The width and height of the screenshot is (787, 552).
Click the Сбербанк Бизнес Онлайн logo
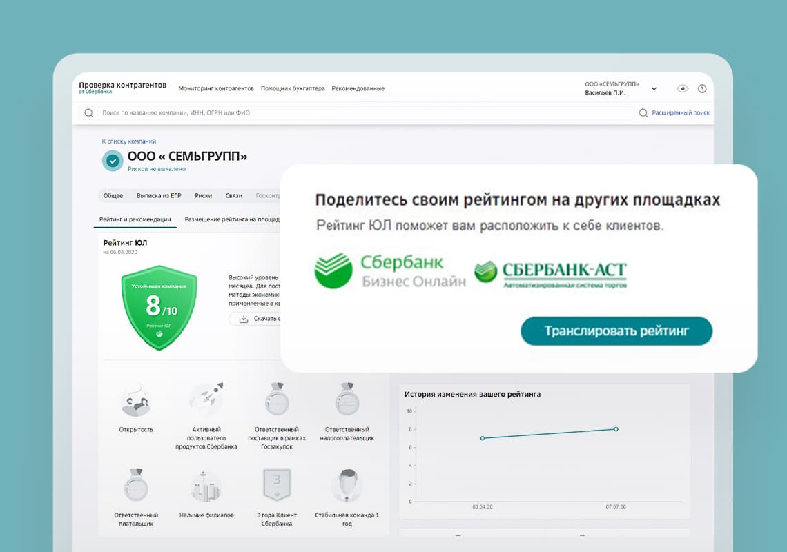pyautogui.click(x=390, y=270)
